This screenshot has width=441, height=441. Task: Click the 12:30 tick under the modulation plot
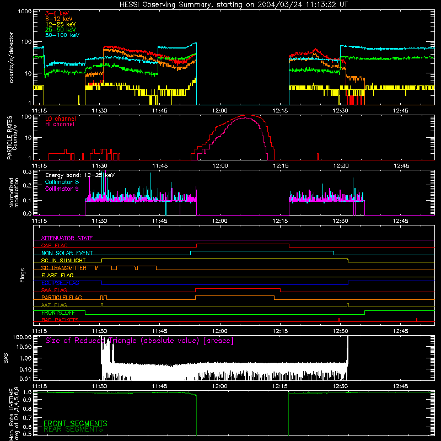click(x=340, y=221)
